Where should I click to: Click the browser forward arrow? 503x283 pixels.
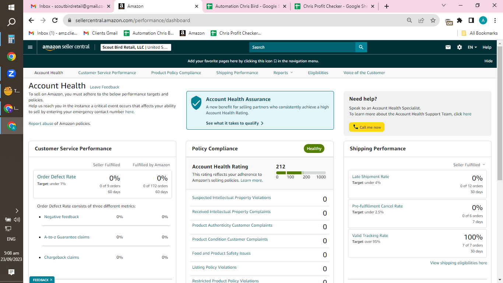point(43,20)
